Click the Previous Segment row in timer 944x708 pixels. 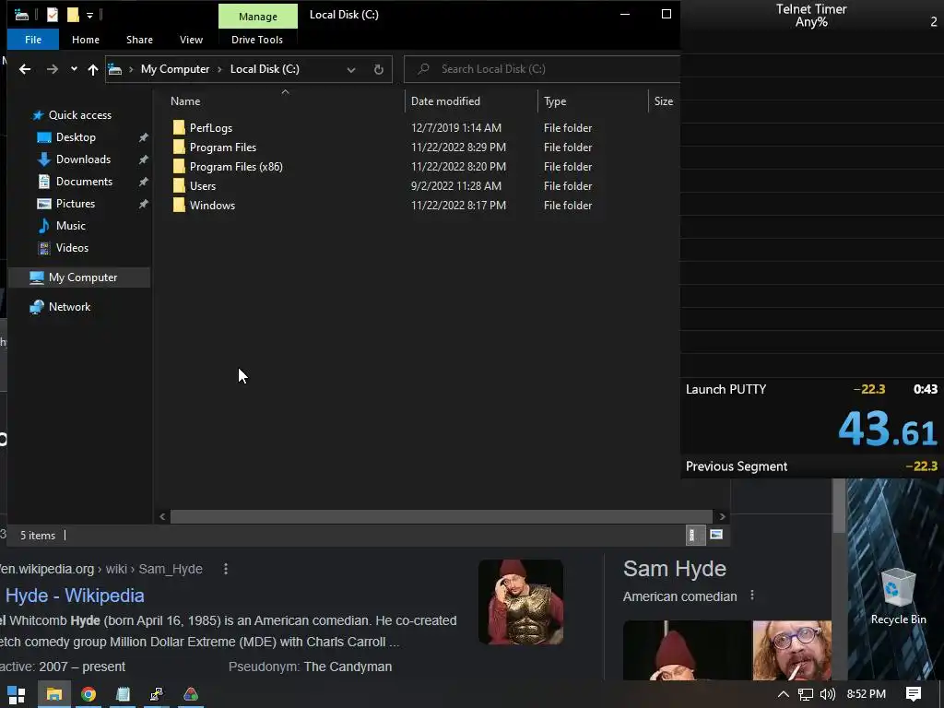(x=811, y=466)
